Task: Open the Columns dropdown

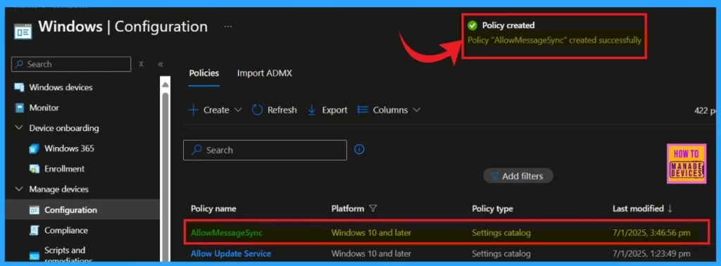Action: 389,110
